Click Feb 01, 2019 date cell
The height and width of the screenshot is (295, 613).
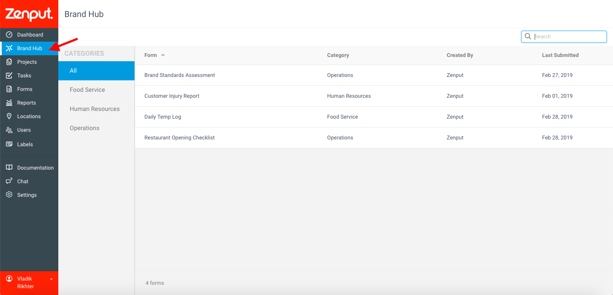[x=557, y=96]
